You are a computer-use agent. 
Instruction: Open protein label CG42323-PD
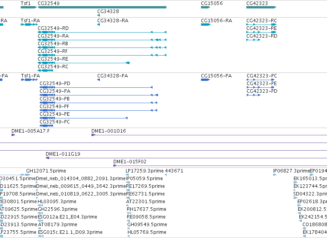coord(262,91)
